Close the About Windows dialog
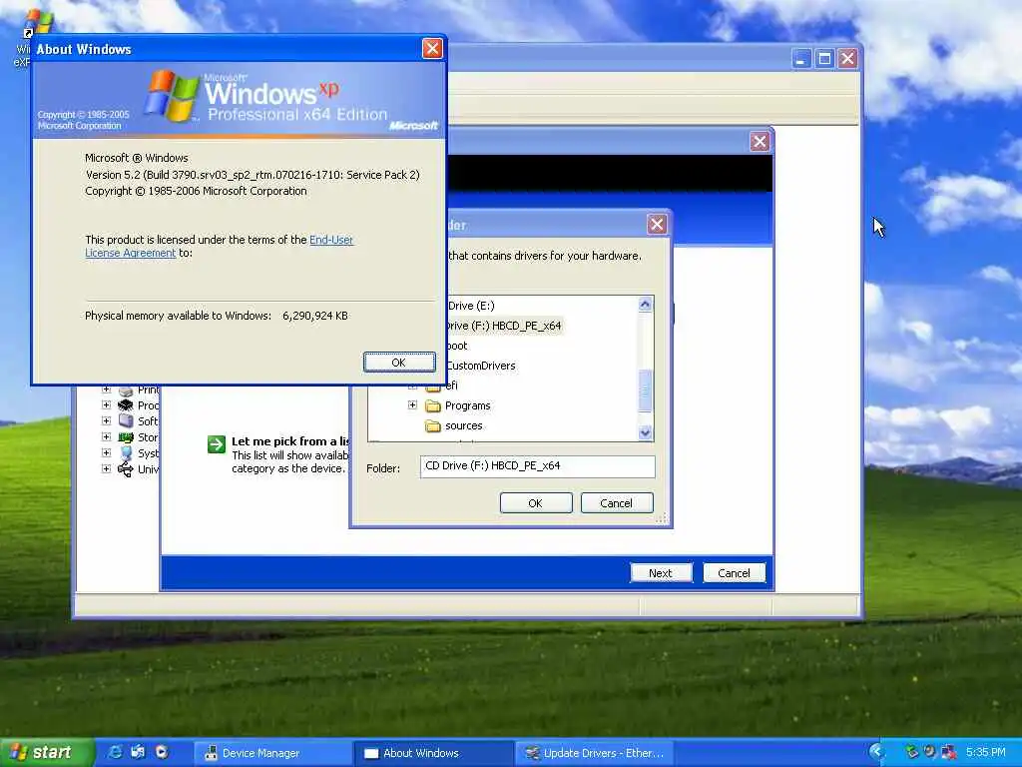1022x767 pixels. point(432,48)
